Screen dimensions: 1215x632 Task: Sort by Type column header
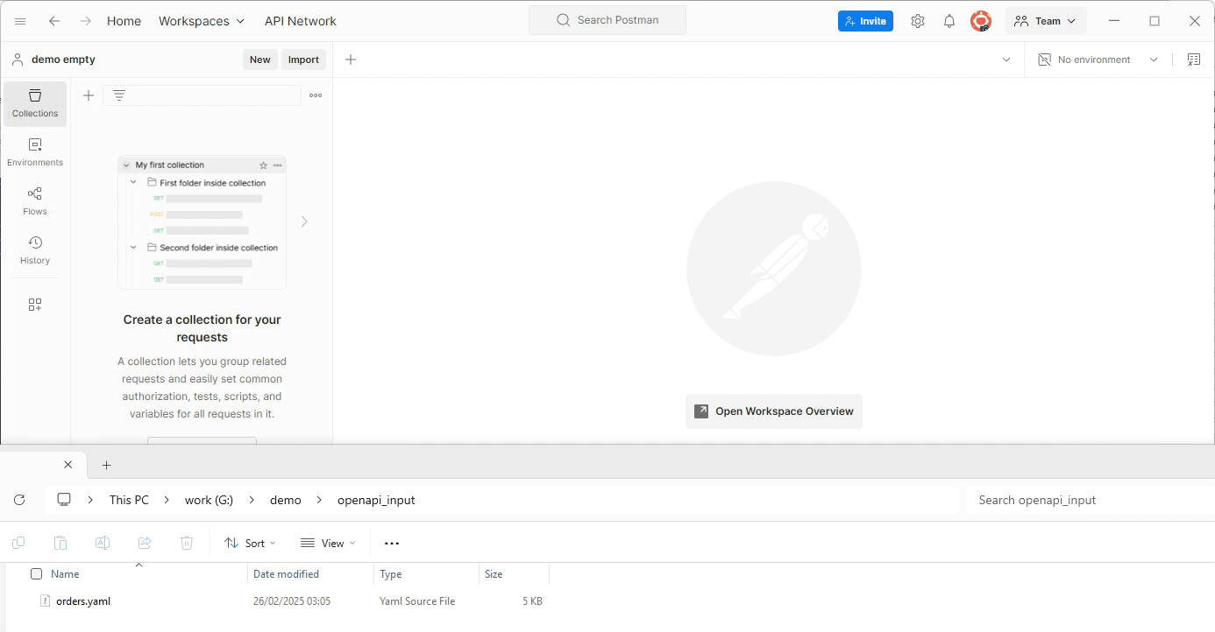point(391,574)
